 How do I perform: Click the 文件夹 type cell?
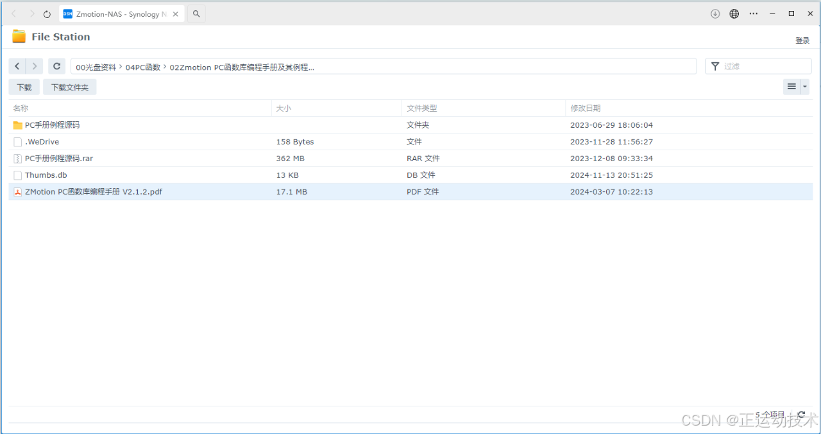point(418,125)
